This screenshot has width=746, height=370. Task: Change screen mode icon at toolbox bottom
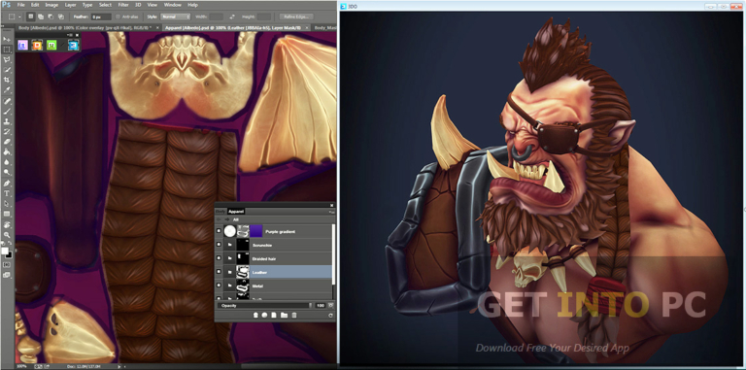pyautogui.click(x=7, y=275)
